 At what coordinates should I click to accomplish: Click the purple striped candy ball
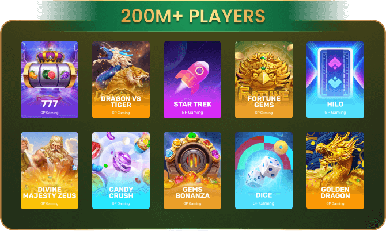tap(122, 161)
